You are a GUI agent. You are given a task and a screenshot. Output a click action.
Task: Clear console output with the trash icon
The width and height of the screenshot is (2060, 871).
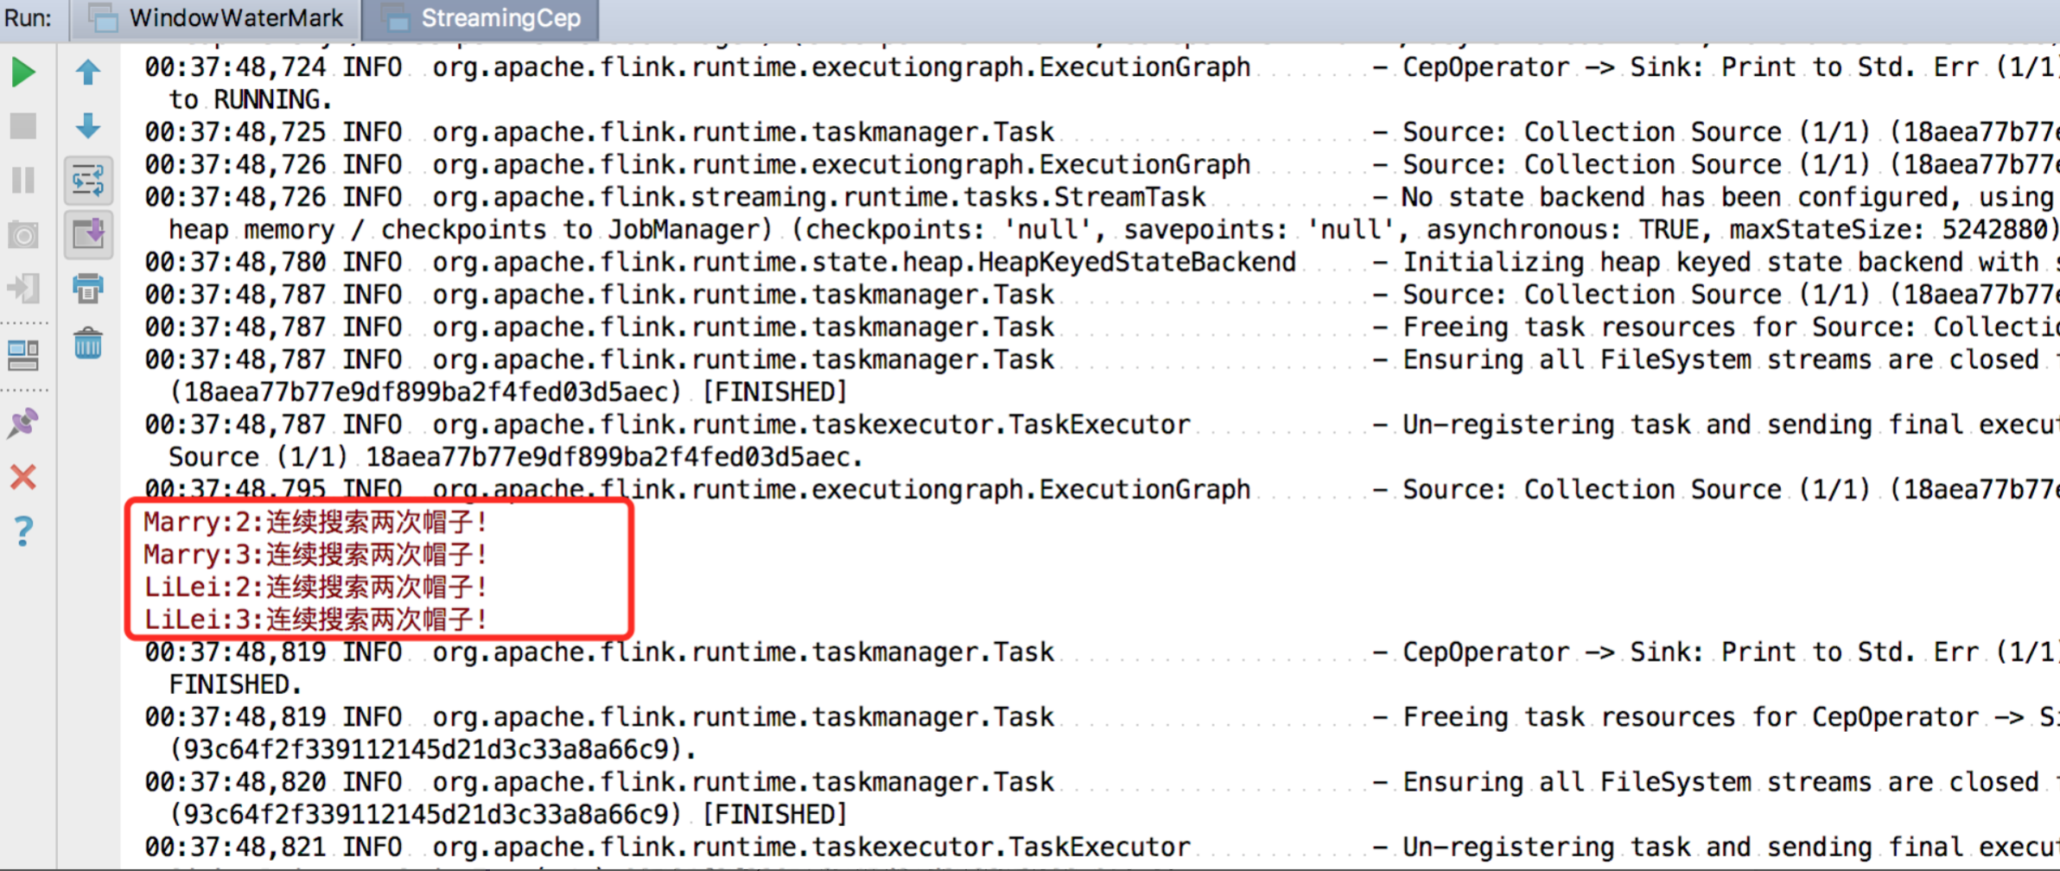(87, 343)
